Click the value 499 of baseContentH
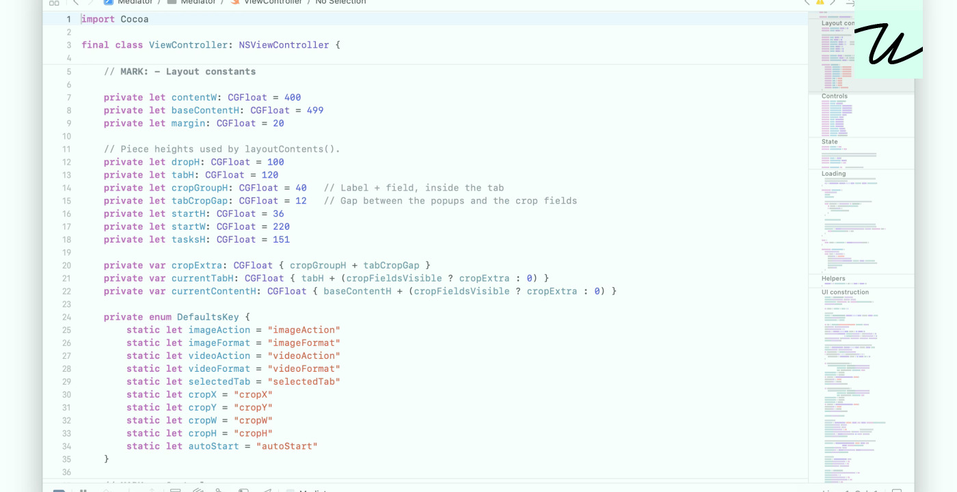 tap(315, 111)
